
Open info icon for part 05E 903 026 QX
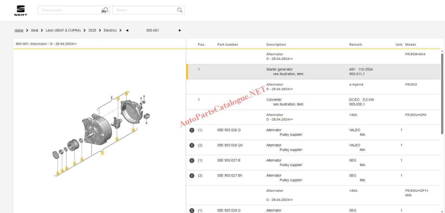(x=192, y=145)
